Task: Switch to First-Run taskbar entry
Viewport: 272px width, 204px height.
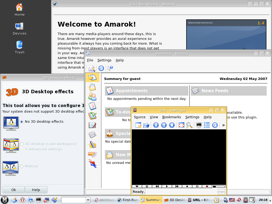Action: pyautogui.click(x=128, y=200)
